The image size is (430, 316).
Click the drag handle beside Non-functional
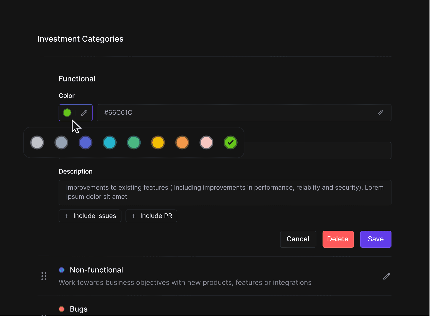click(44, 276)
